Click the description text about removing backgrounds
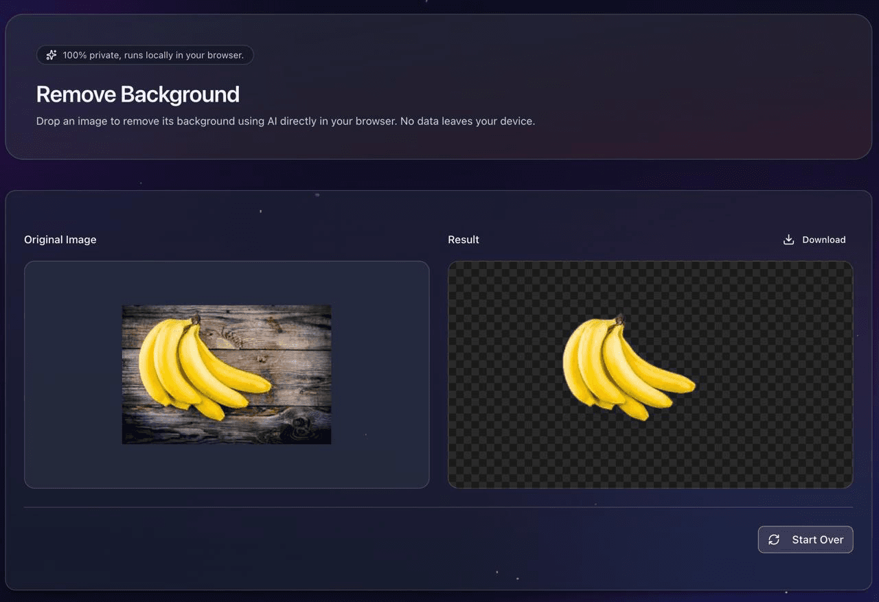The width and height of the screenshot is (879, 602). [286, 121]
